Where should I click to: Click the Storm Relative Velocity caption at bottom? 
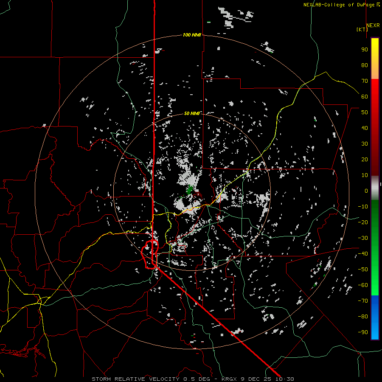(193, 379)
